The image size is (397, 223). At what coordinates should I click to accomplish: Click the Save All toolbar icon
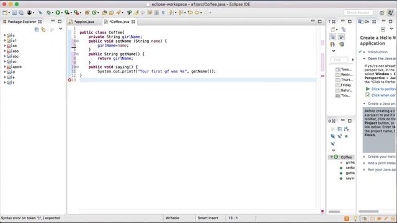tap(21, 12)
